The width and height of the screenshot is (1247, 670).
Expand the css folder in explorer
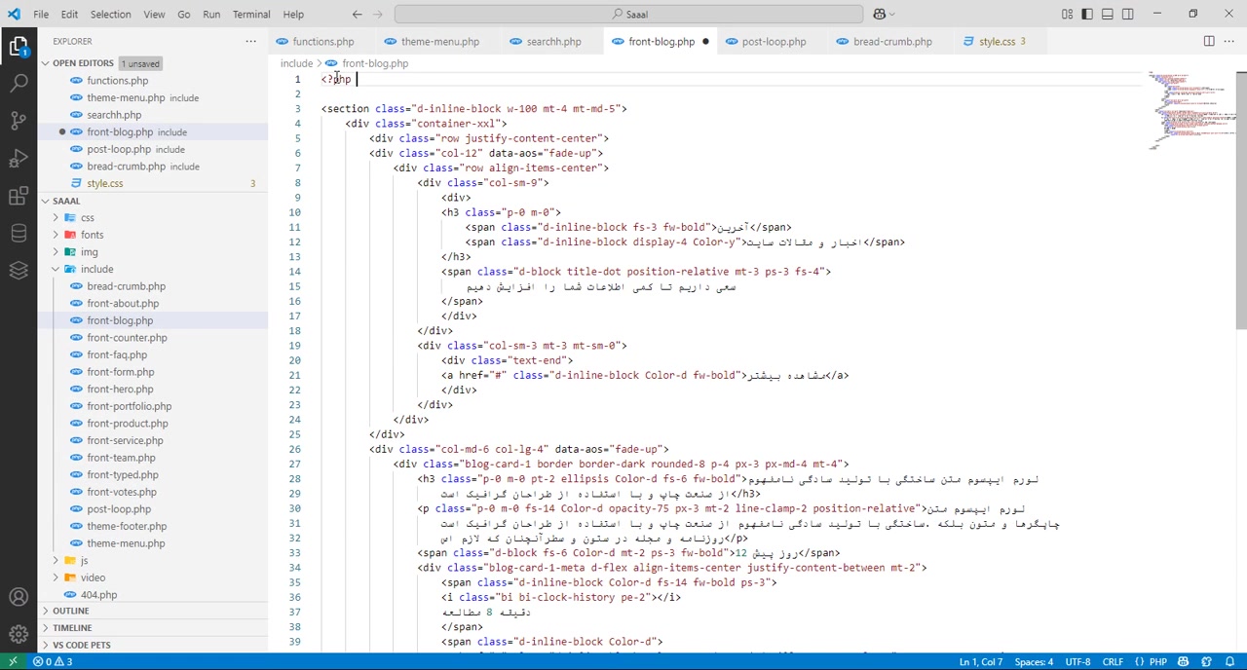point(88,218)
